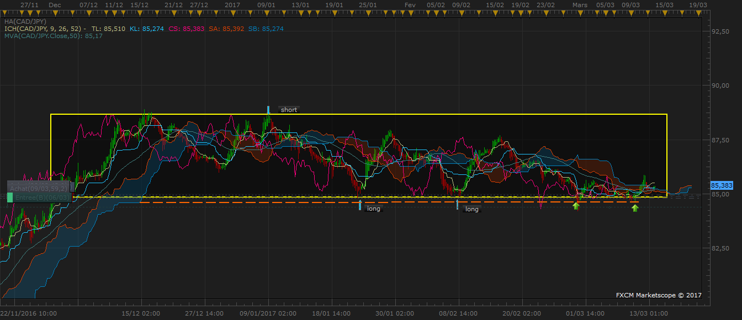Select the yellow rectangle's top border line
Viewport: 742px width, 320px height.
click(359, 114)
